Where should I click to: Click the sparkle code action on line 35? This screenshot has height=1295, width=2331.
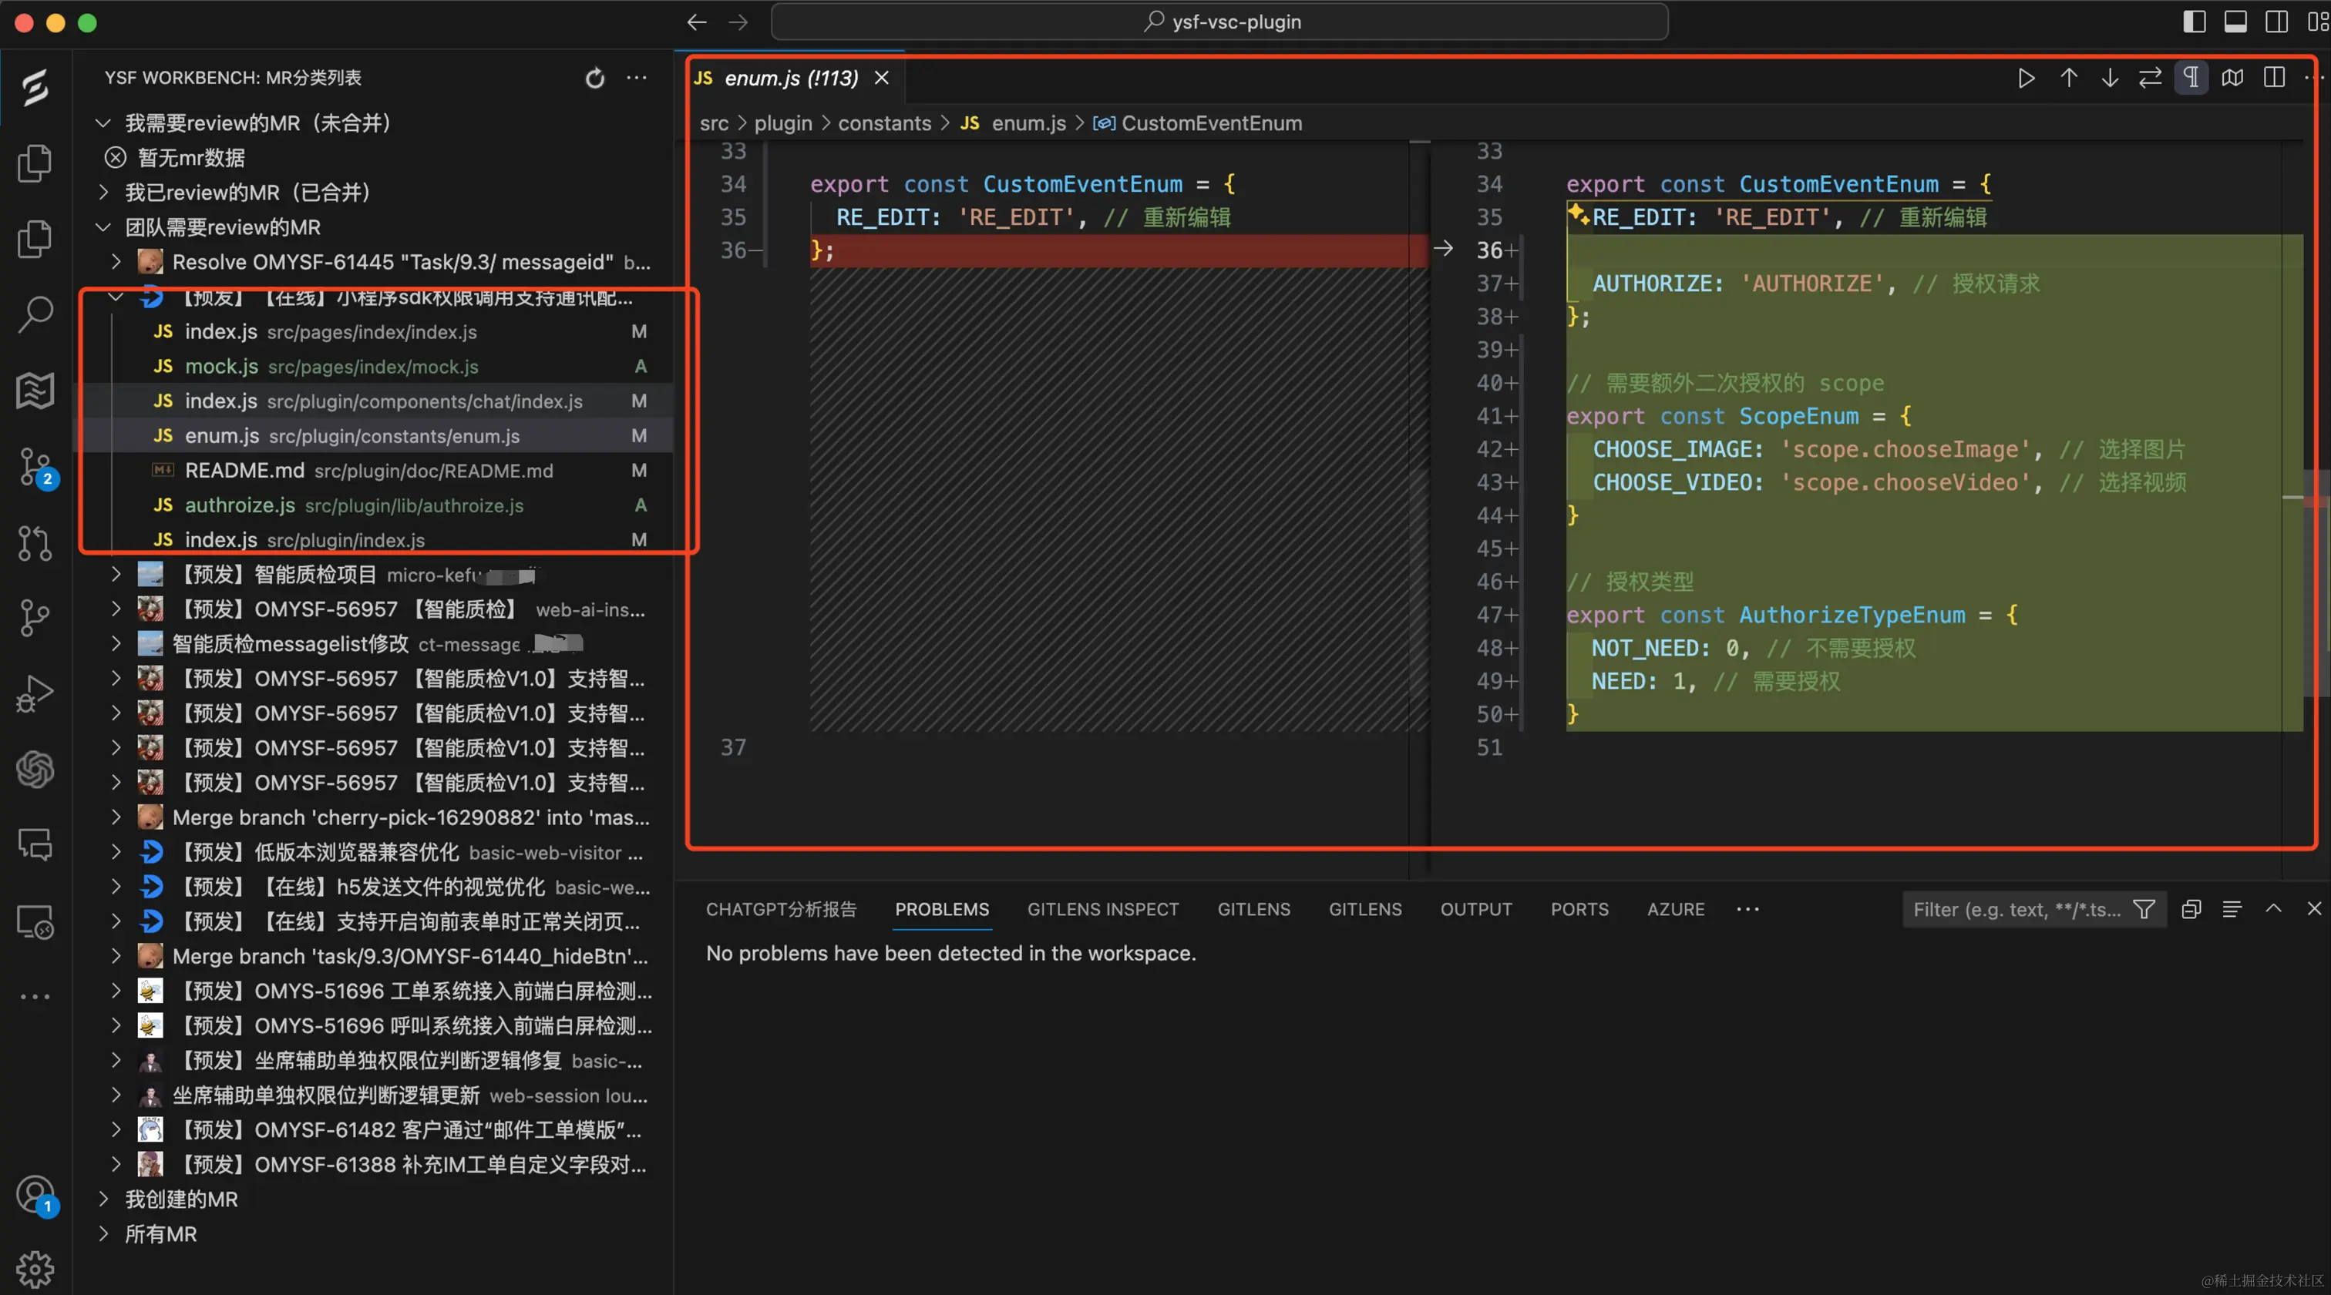click(x=1578, y=215)
